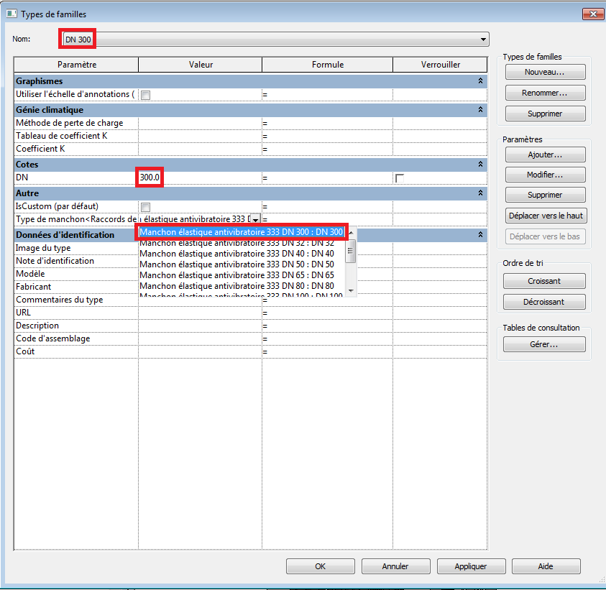This screenshot has height=590, width=606.
Task: Click scroll-down arrow in manchon dropdown list
Action: click(x=351, y=290)
